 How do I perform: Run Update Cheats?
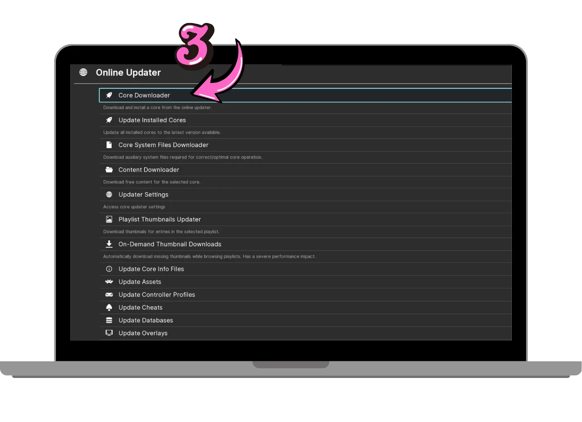306,307
